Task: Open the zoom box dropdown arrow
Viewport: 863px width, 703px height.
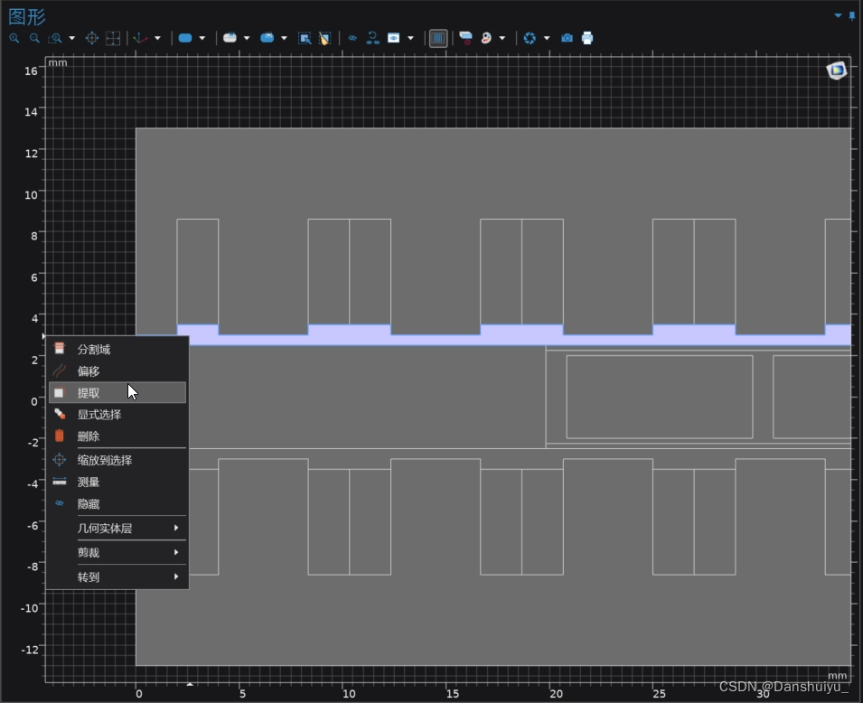Action: click(72, 38)
